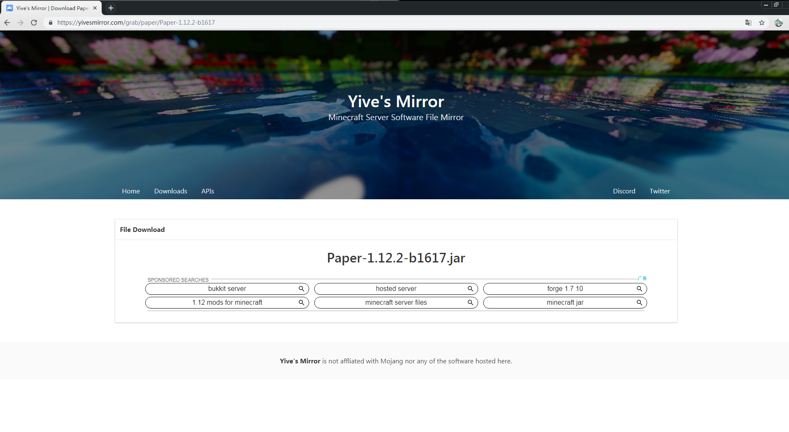Click the minecraft server files sponsored search
Screen dimensions: 789x432
tap(396, 303)
